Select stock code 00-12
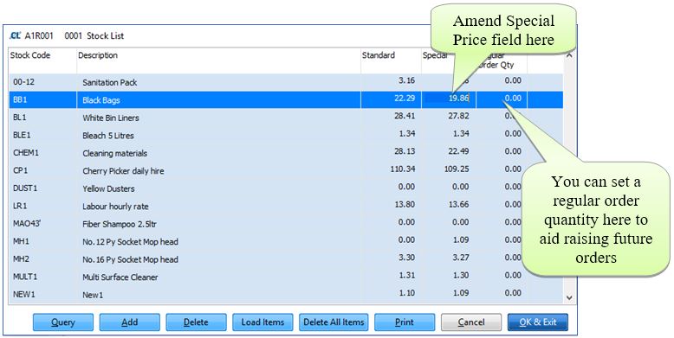674x338 pixels. click(23, 81)
